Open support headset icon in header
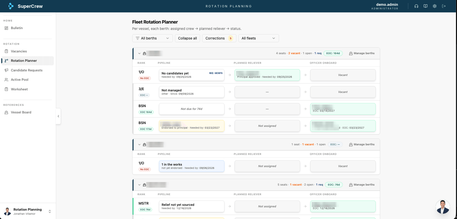The width and height of the screenshot is (457, 219). [416, 6]
